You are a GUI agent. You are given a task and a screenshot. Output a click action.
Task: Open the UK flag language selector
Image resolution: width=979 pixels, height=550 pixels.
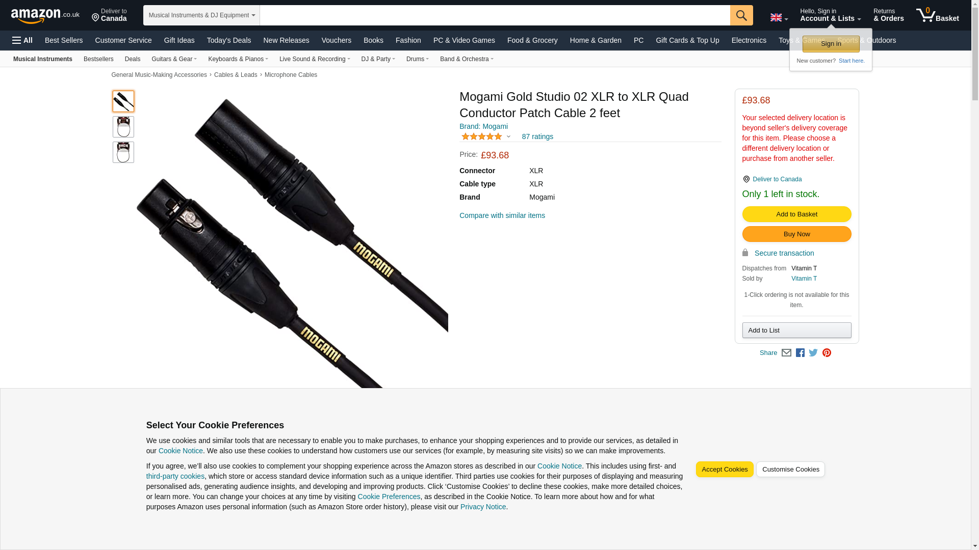(x=779, y=17)
